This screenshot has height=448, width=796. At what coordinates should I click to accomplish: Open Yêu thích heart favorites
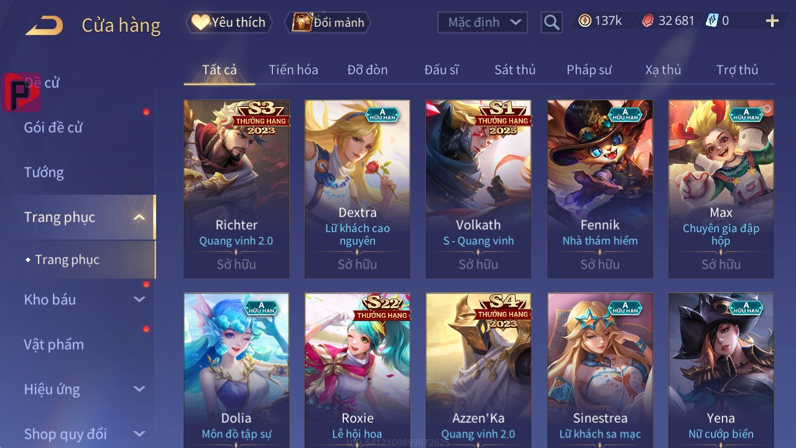(229, 22)
